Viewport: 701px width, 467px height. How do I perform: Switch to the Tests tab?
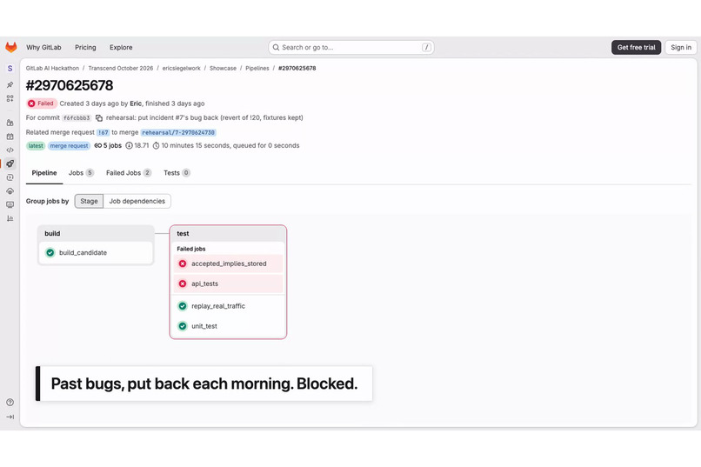click(x=177, y=173)
